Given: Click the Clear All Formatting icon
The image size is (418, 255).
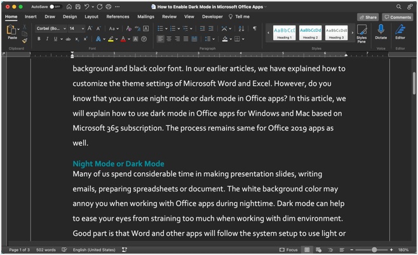Looking at the screenshot, I should (x=129, y=28).
